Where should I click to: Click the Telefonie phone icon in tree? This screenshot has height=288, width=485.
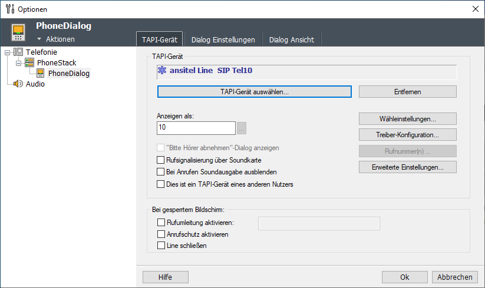[19, 52]
